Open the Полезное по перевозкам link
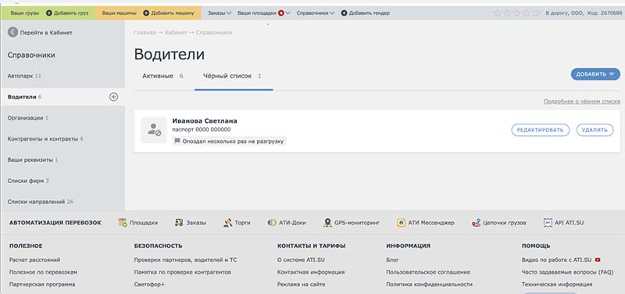625x294 pixels. tap(43, 272)
